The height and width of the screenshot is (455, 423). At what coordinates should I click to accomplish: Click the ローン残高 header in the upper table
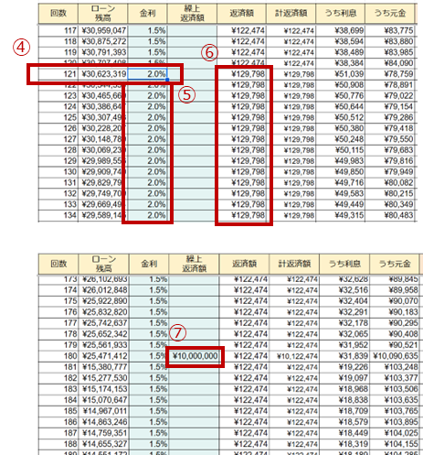[103, 14]
